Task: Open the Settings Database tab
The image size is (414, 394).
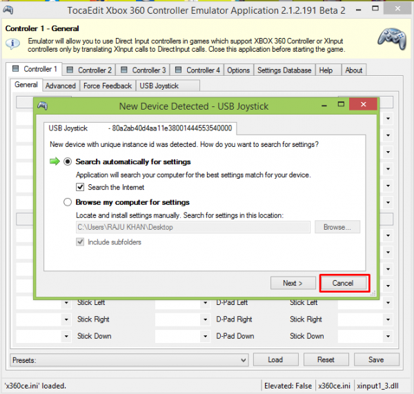Action: pos(284,70)
